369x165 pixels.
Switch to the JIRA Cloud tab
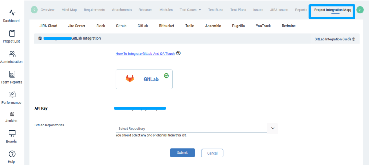[48, 26]
